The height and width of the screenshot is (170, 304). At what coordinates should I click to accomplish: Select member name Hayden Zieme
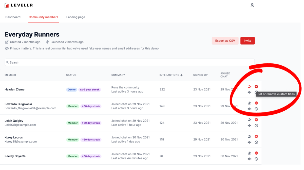(14, 89)
